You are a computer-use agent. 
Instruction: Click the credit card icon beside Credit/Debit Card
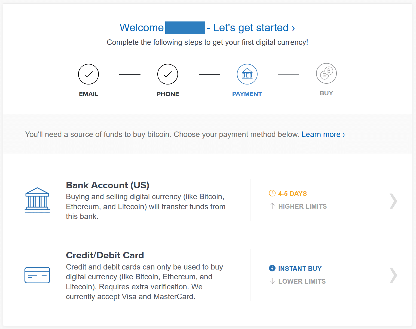tap(37, 275)
